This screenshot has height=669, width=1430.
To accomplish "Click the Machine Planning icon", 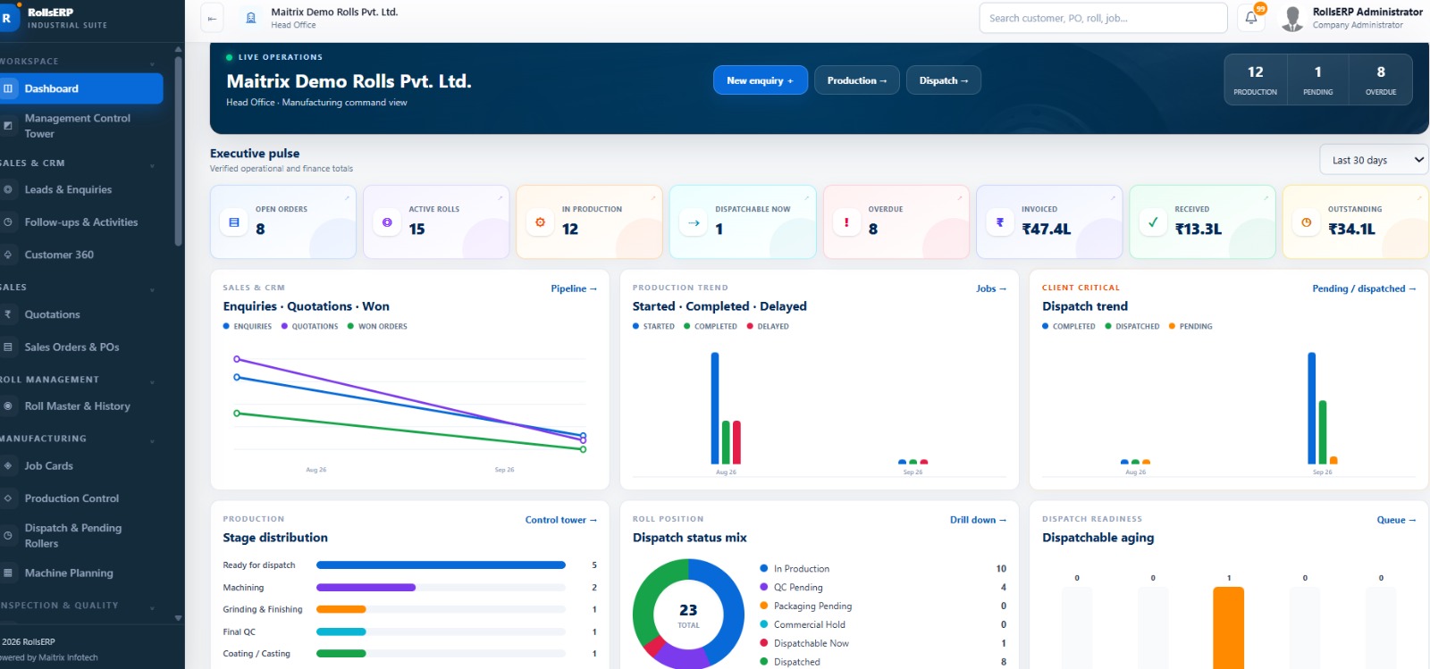I will click(7, 573).
